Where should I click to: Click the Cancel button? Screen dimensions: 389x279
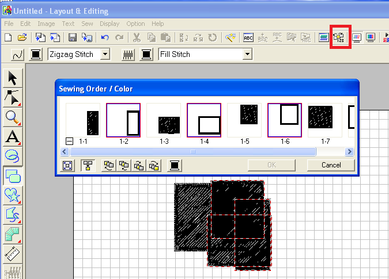pos(331,165)
